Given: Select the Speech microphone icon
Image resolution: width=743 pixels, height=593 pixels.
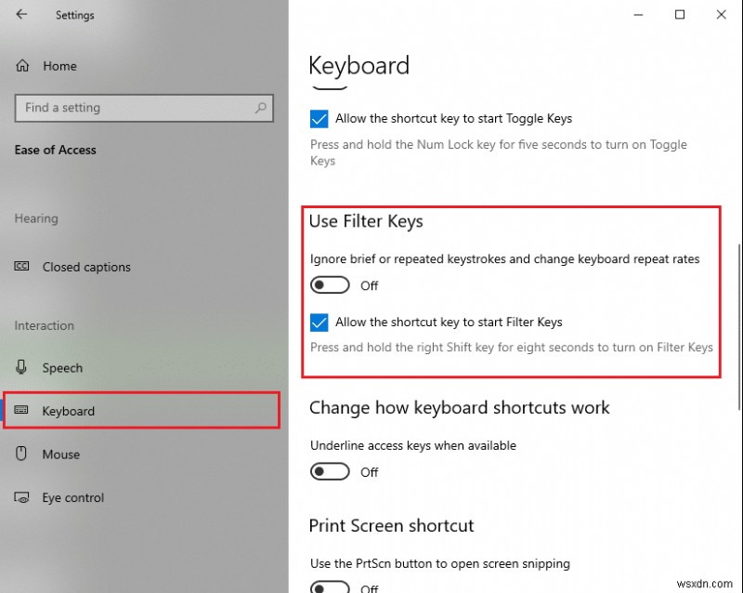Looking at the screenshot, I should click(20, 367).
